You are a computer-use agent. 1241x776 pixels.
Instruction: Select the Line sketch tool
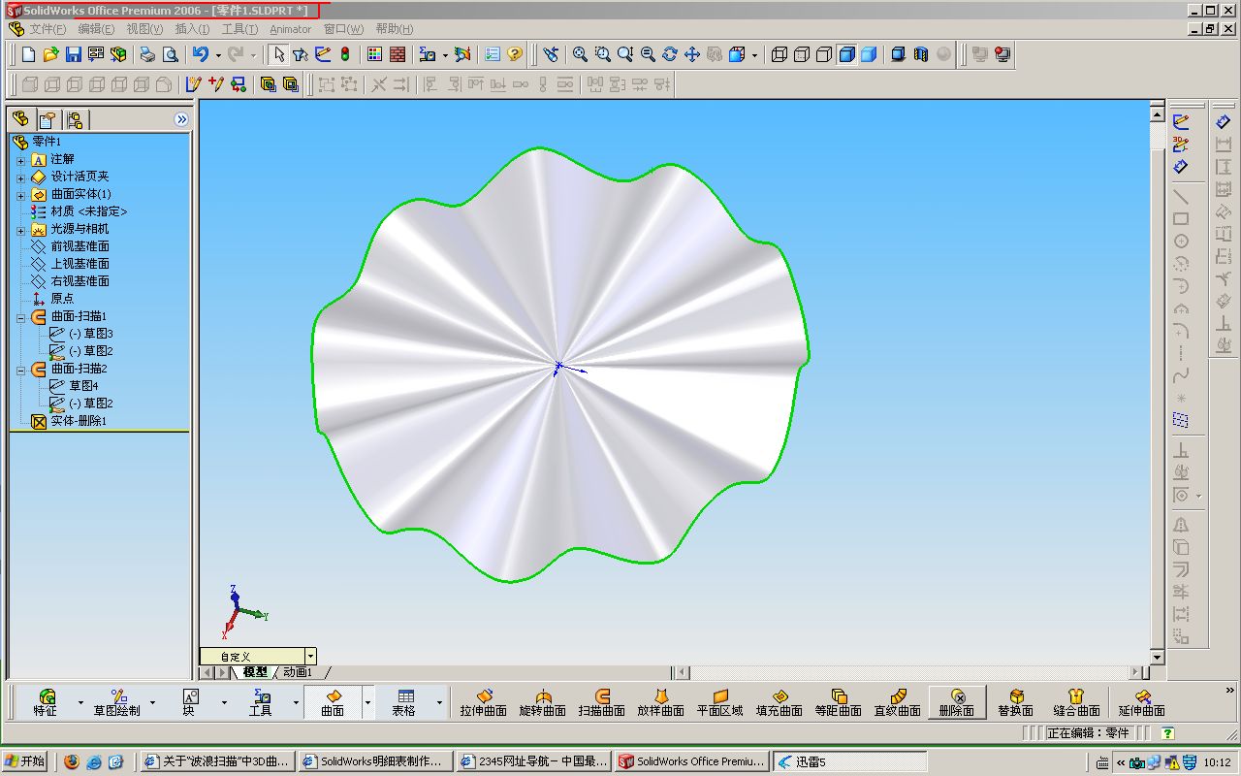(1181, 197)
